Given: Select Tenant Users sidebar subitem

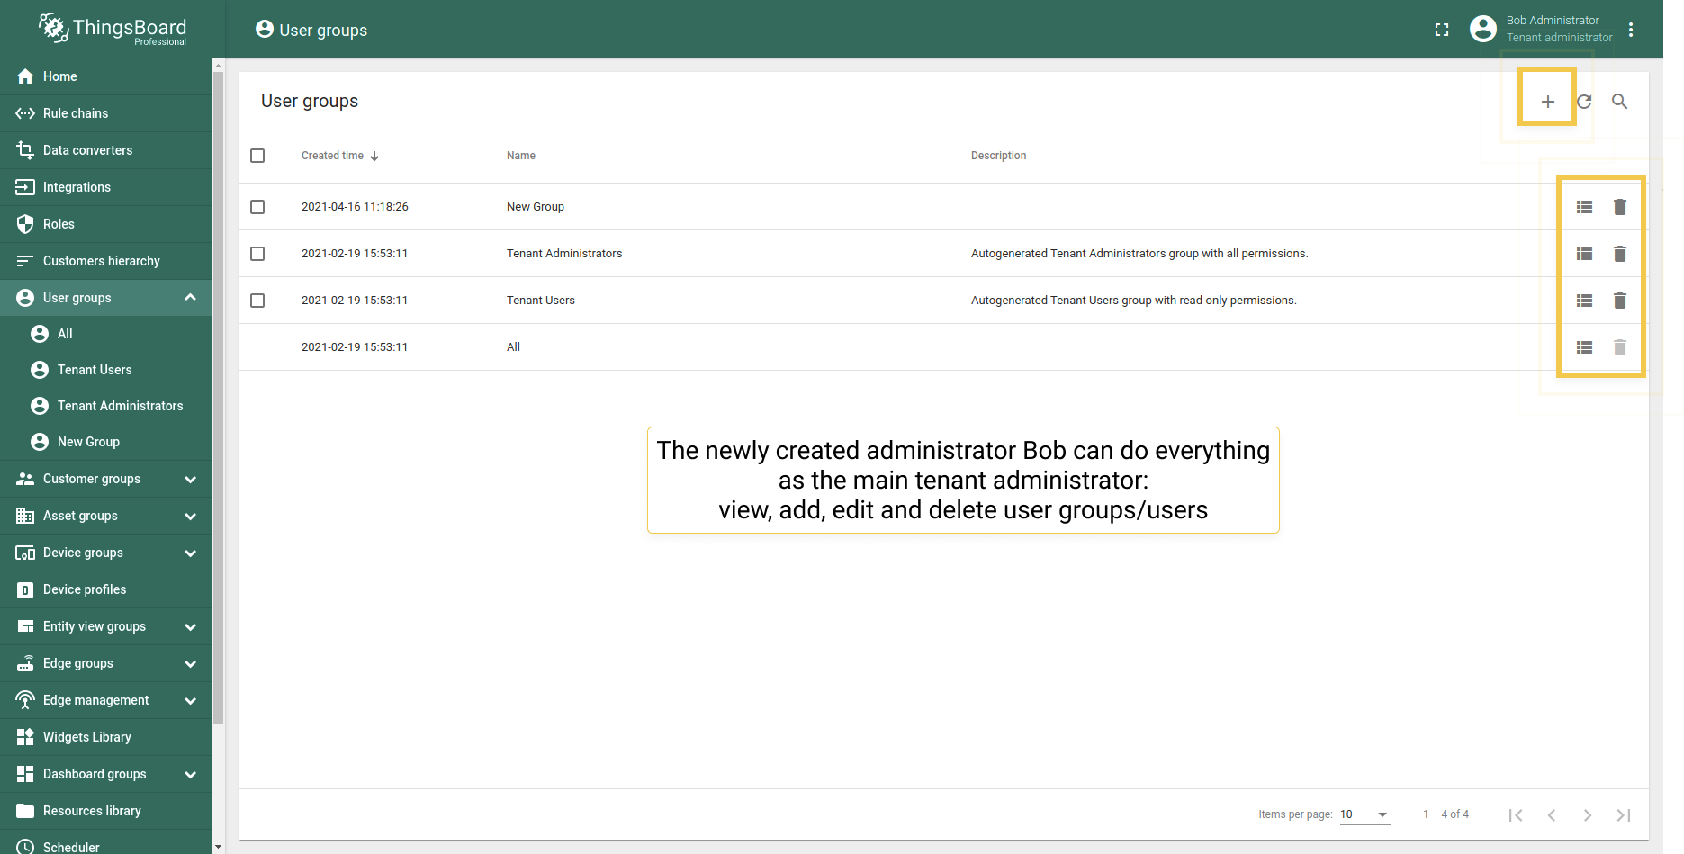Looking at the screenshot, I should click(105, 370).
